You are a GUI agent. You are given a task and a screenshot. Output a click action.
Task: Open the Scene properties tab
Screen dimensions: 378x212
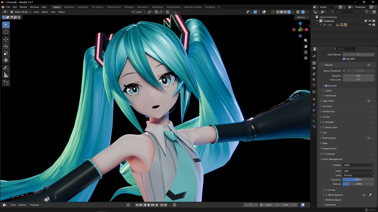314,80
